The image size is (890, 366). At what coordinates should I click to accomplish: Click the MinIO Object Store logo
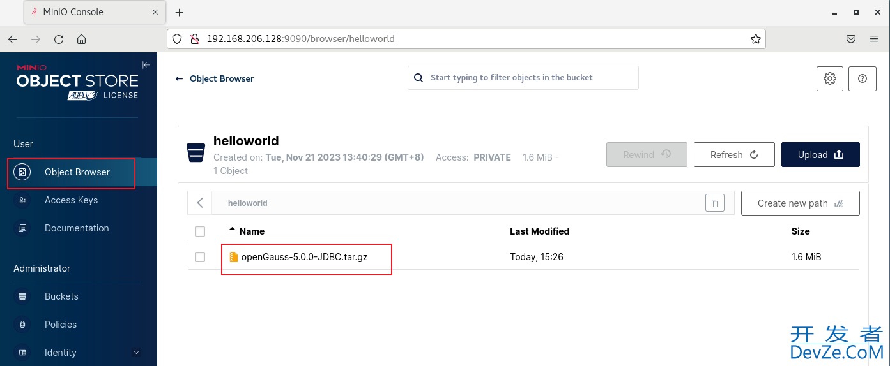[x=77, y=82]
